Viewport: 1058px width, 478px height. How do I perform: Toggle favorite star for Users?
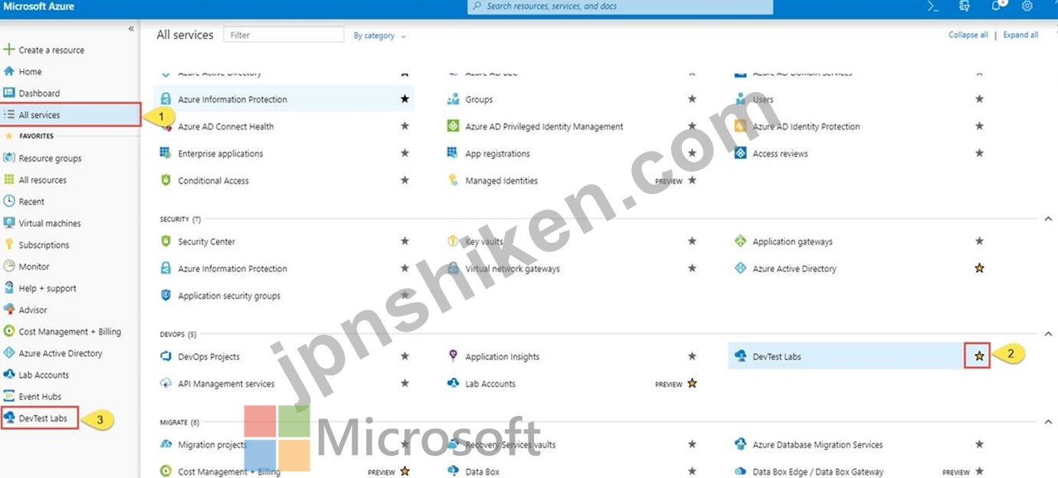[x=979, y=100]
